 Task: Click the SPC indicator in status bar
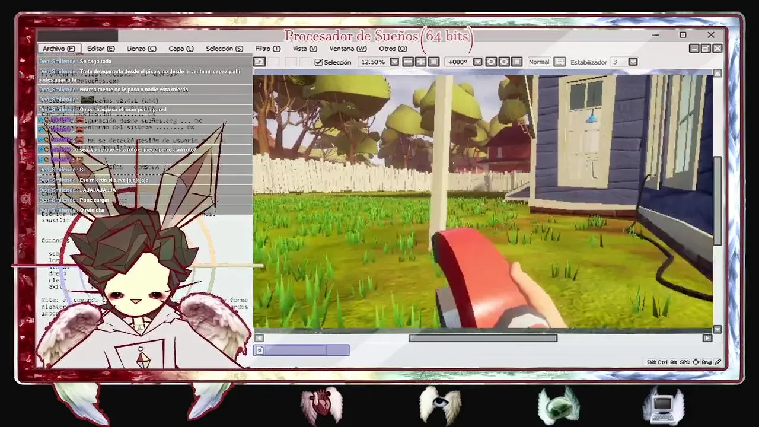tap(684, 362)
